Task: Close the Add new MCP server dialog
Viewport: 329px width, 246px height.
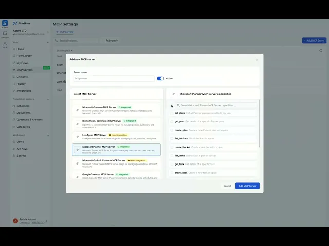Action: (x=257, y=60)
